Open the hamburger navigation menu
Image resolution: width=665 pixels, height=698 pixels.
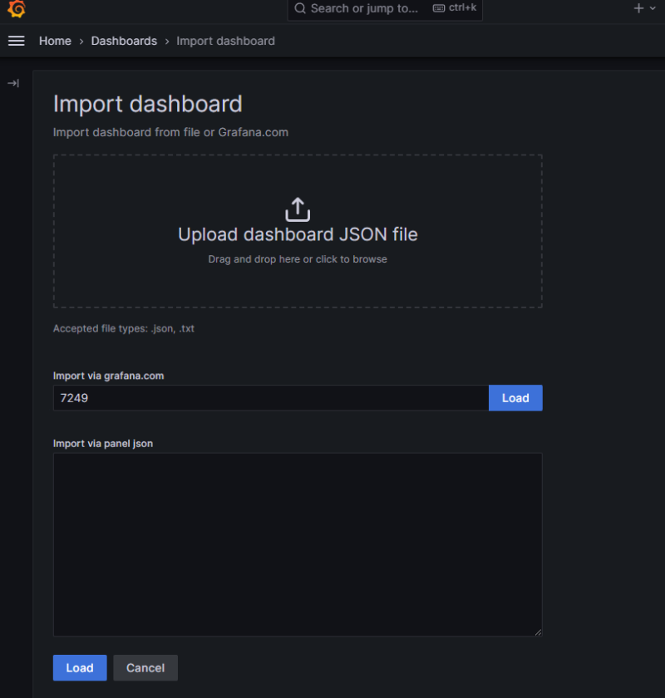click(x=16, y=41)
